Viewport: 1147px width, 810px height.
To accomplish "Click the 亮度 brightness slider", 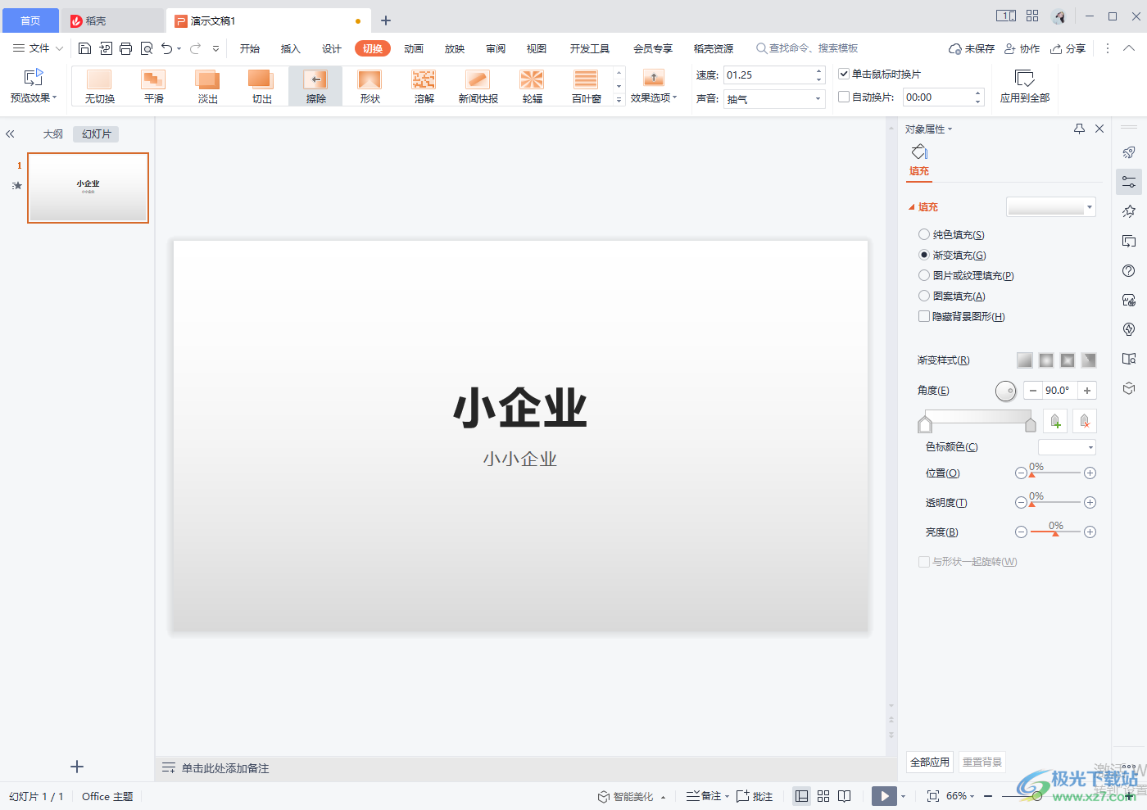I will 1055,532.
